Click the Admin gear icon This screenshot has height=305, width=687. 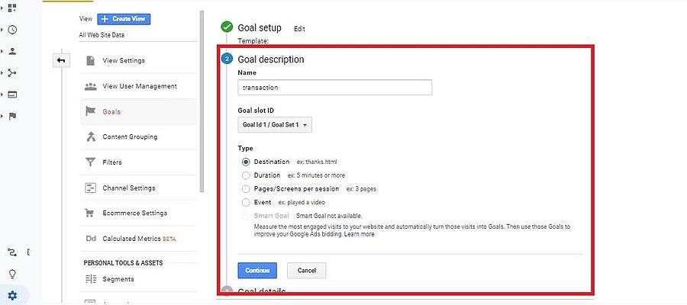12,296
